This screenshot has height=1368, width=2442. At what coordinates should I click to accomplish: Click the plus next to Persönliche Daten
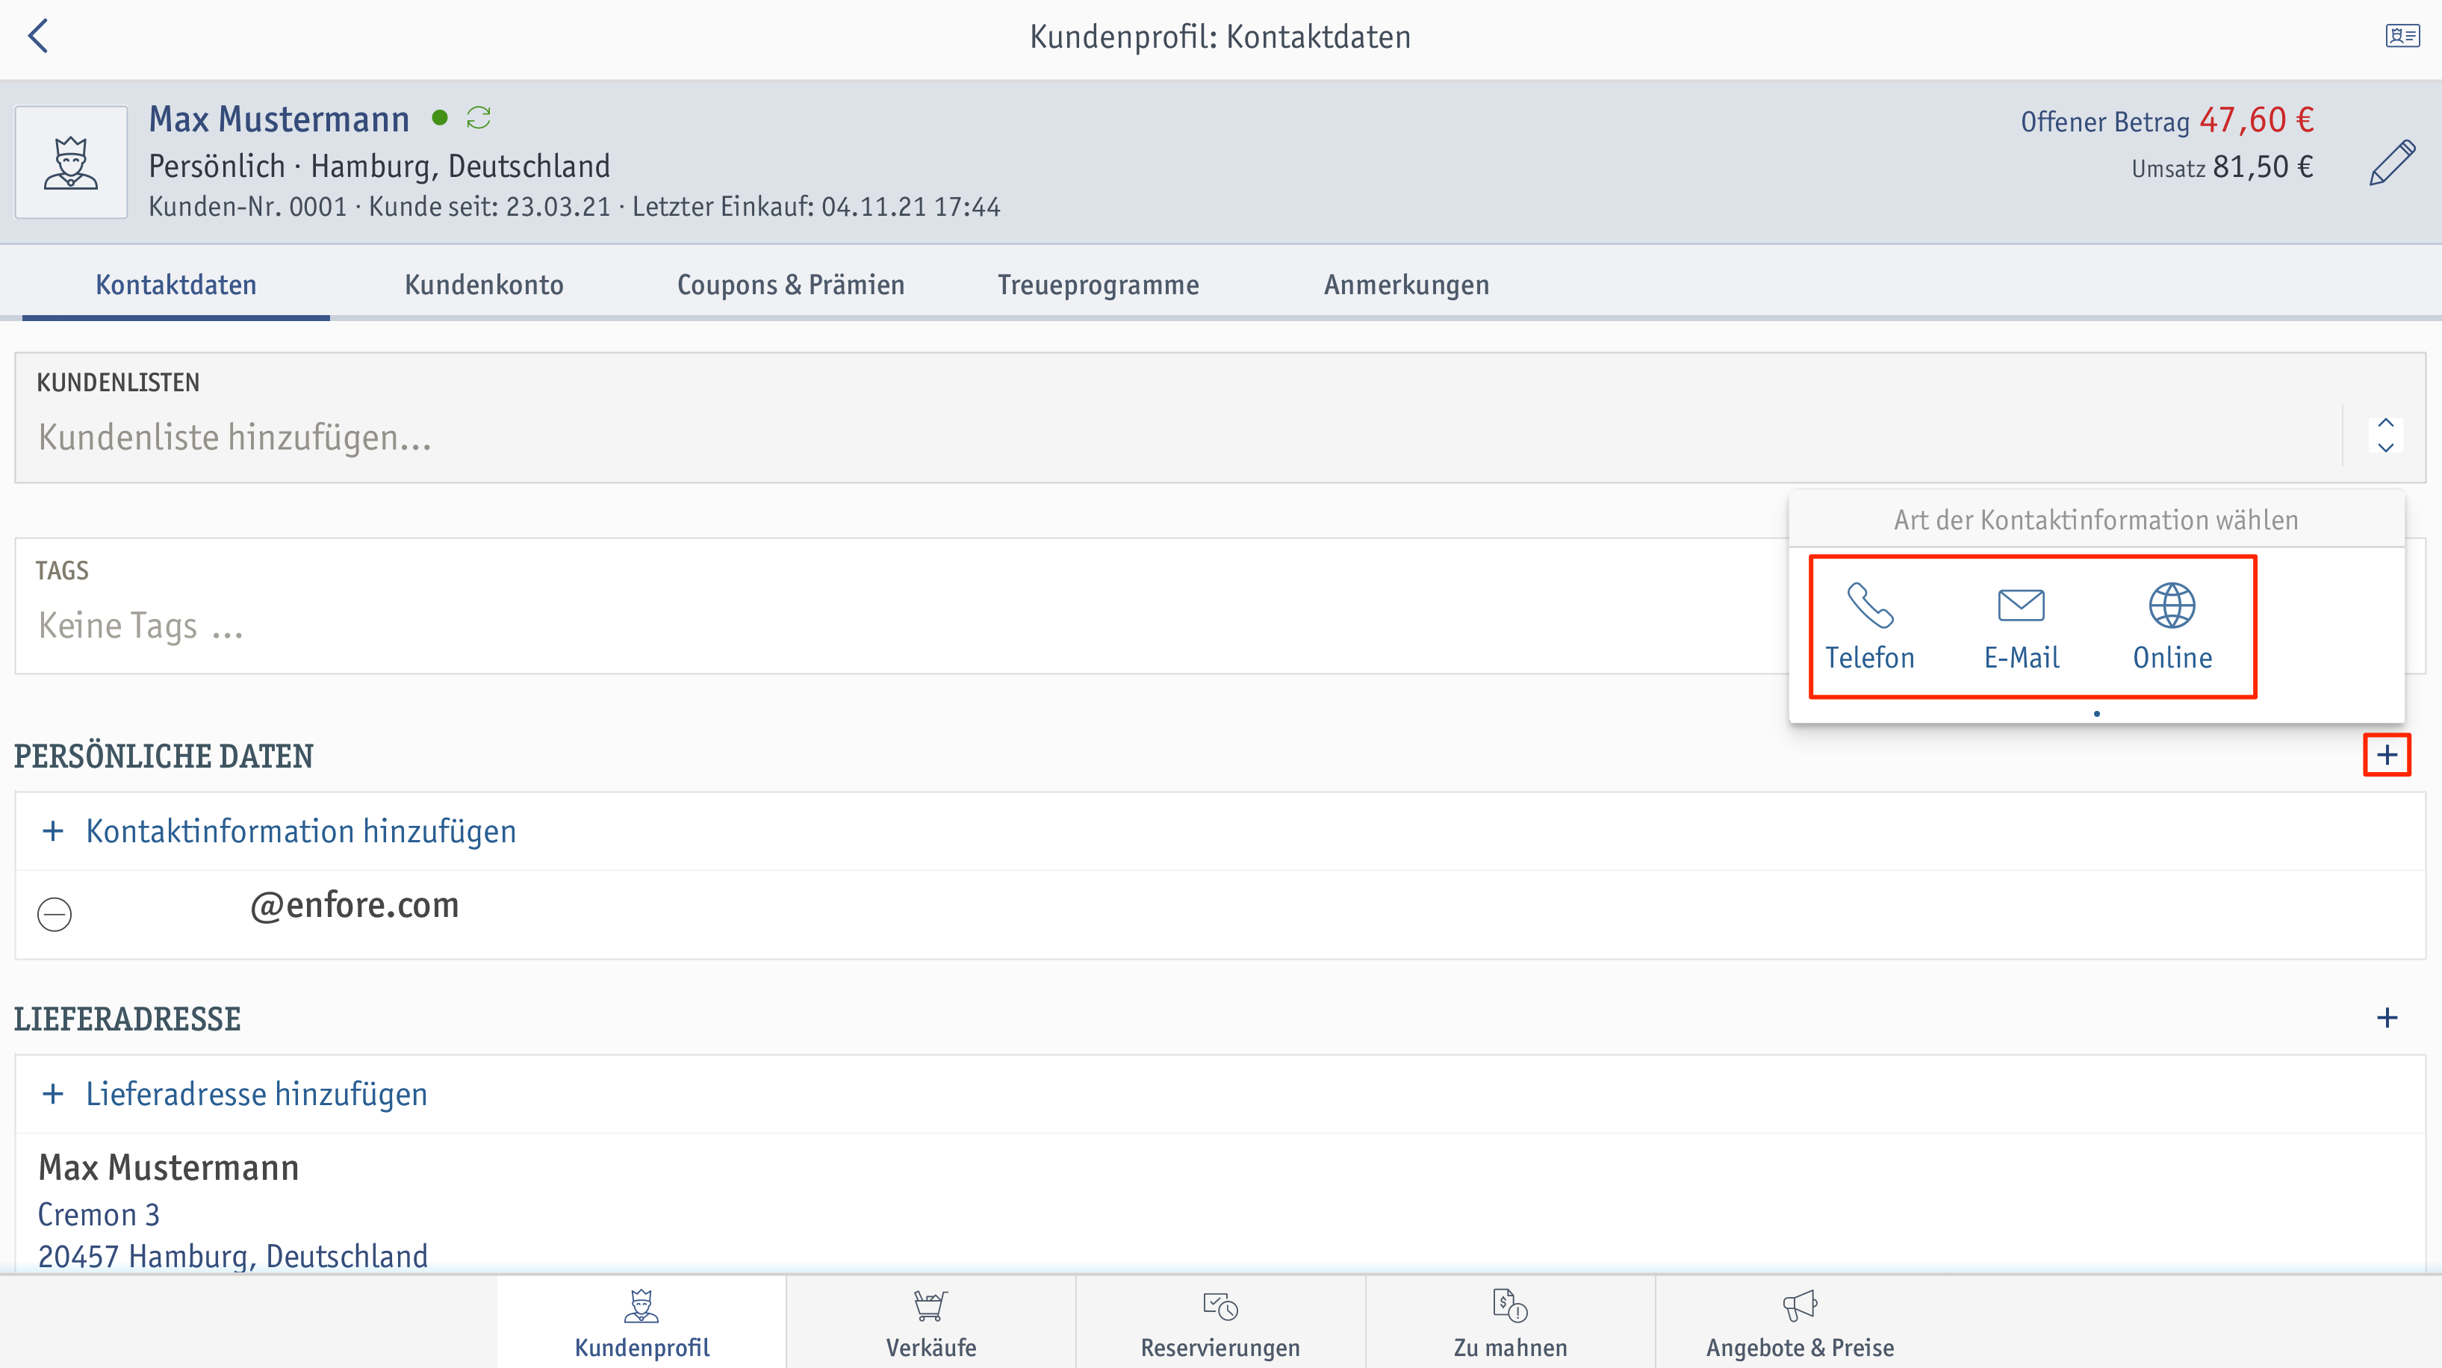(2387, 755)
